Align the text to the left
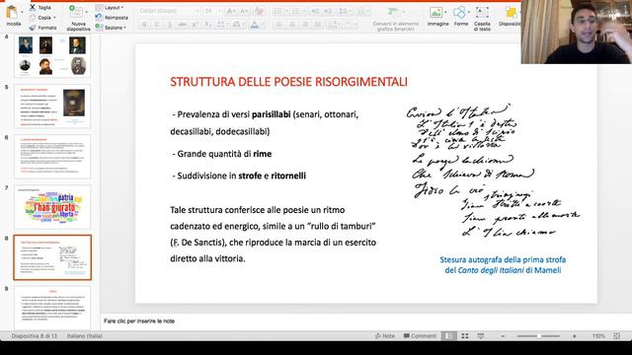 point(278,25)
